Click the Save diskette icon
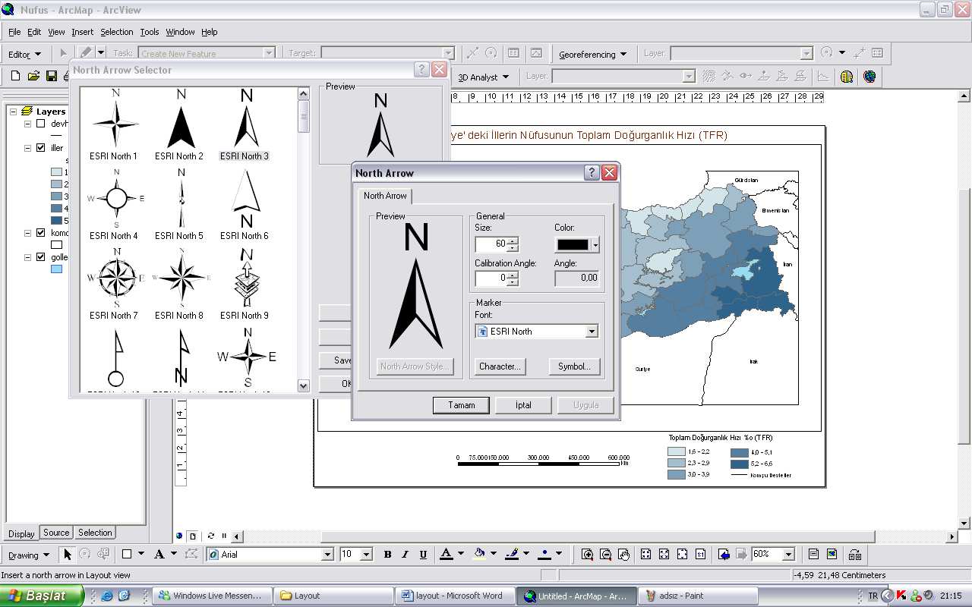The image size is (972, 607). [x=52, y=76]
